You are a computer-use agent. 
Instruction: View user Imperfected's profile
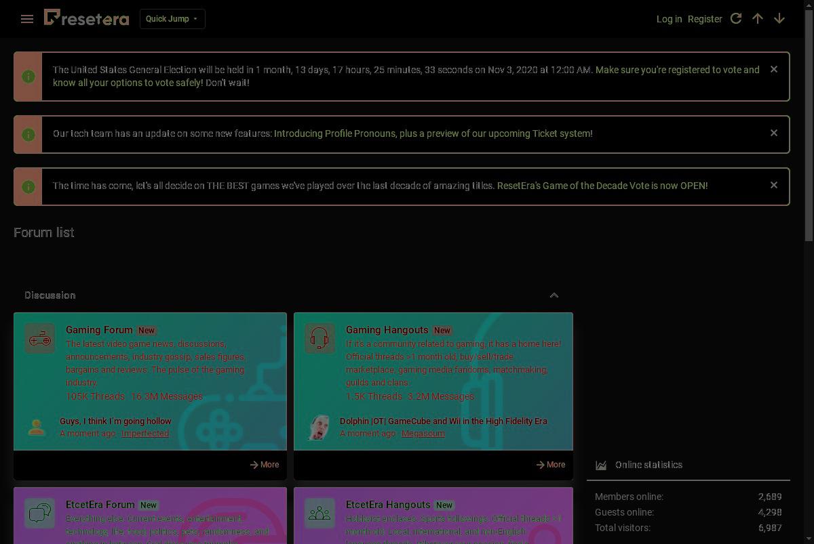click(x=145, y=434)
